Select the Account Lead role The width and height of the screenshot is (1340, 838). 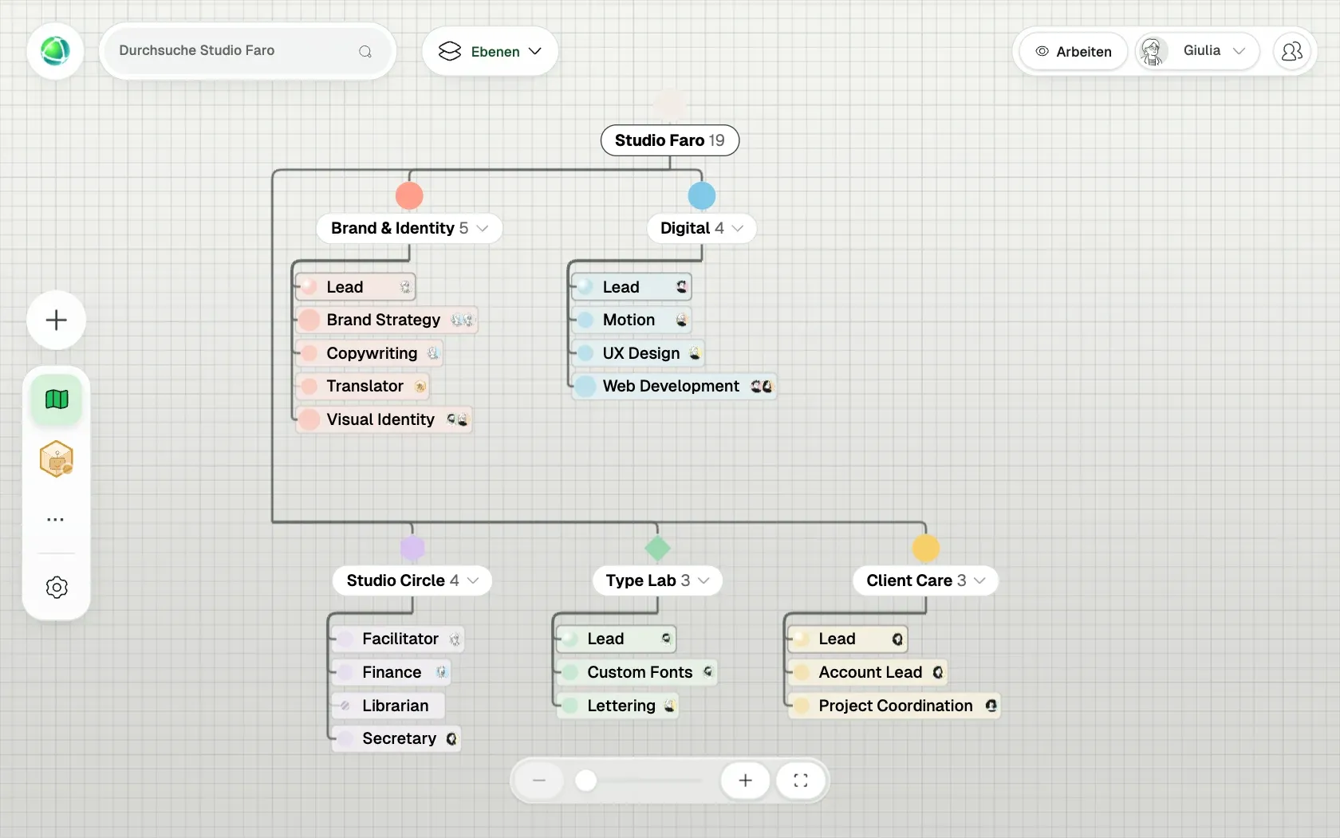click(x=868, y=672)
